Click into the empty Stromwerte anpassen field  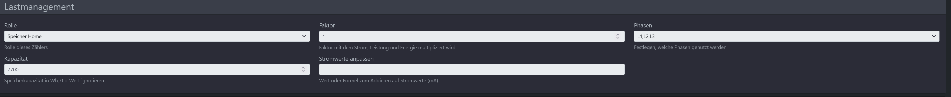[x=471, y=70]
